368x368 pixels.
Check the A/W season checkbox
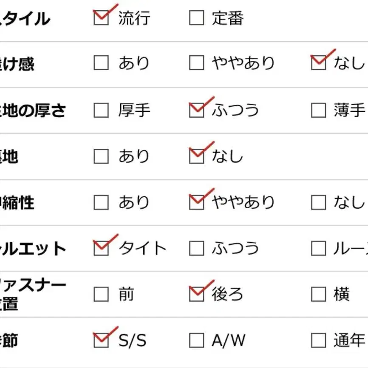click(x=196, y=340)
